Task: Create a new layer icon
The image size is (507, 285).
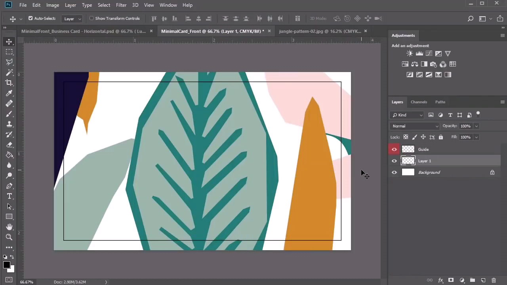Action: click(483, 280)
